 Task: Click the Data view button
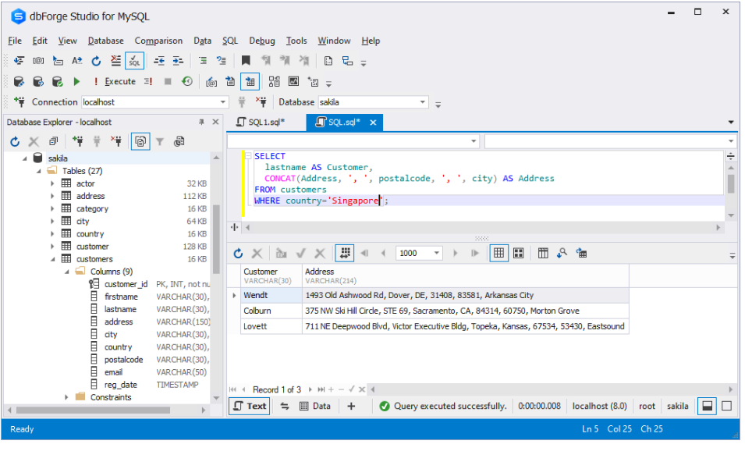coord(314,406)
